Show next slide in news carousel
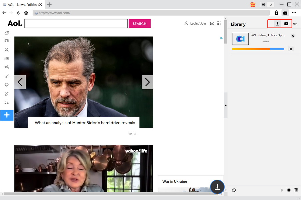301x200 pixels. click(147, 82)
